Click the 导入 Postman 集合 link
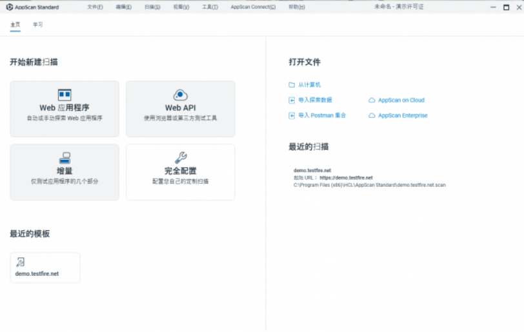Screen dimensions: 524x332 tap(322, 115)
